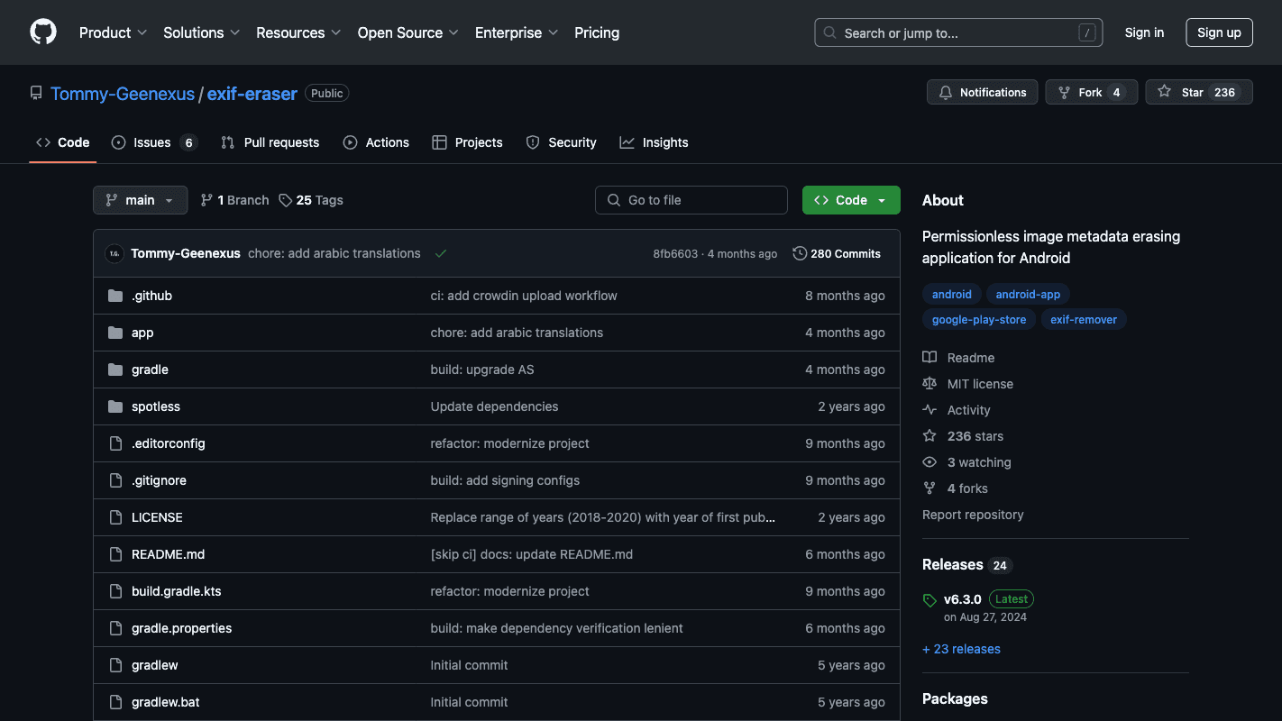1282x721 pixels.
Task: Click the android topic tag
Action: point(952,295)
